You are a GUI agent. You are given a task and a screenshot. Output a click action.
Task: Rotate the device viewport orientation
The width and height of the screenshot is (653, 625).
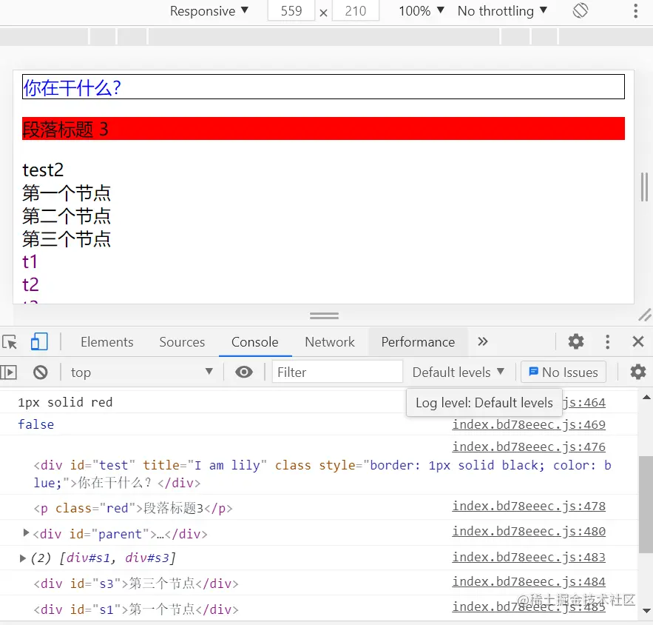(x=580, y=10)
